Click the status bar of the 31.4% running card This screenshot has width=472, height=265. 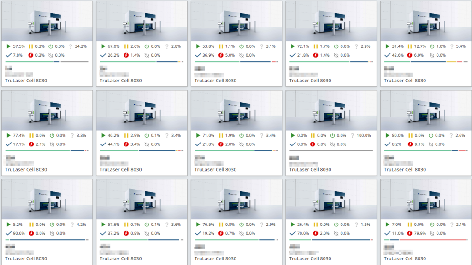[425, 62]
